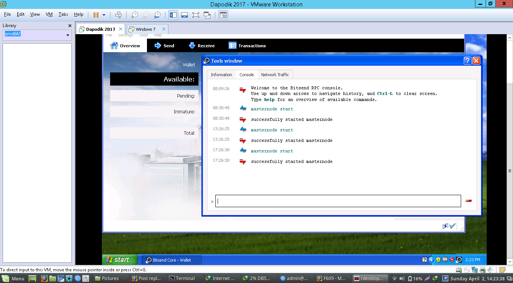
Task: Open the VM menu
Action: click(x=49, y=14)
